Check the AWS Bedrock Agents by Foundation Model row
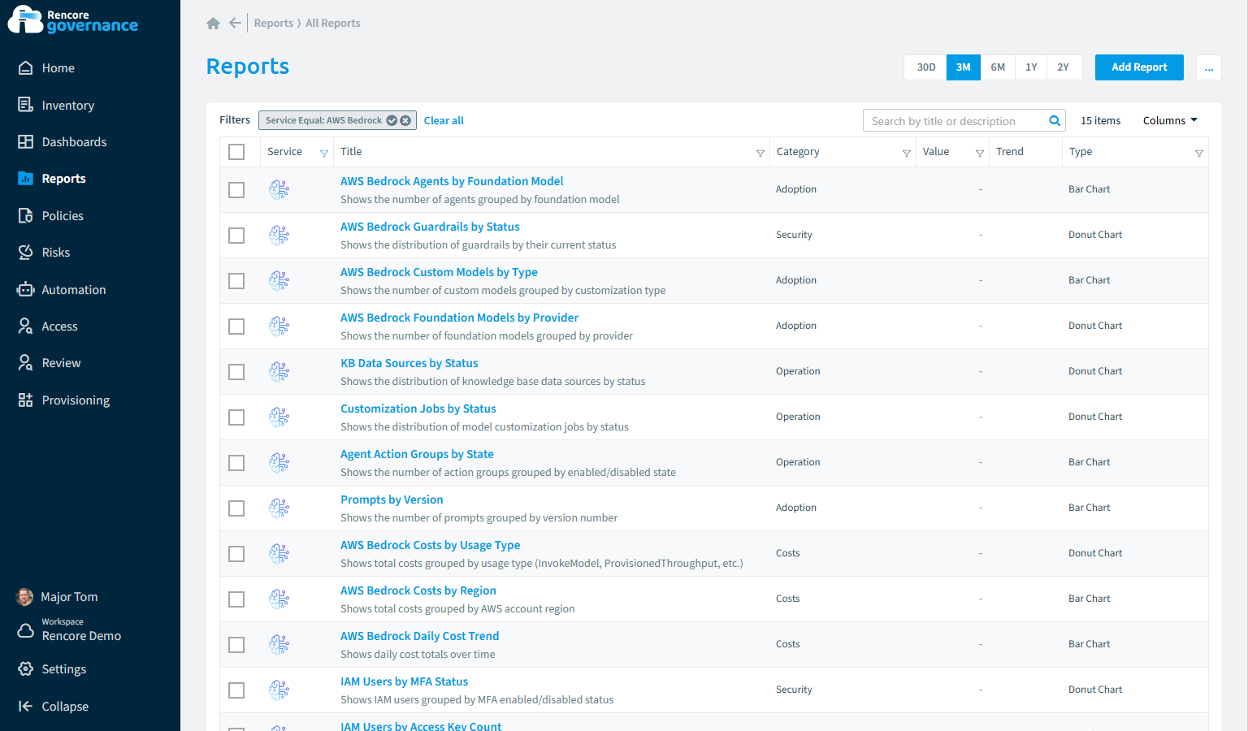The height and width of the screenshot is (731, 1248). (236, 190)
